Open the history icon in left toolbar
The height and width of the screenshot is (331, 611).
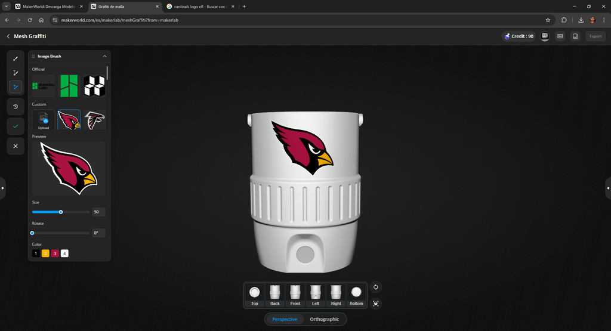[16, 106]
